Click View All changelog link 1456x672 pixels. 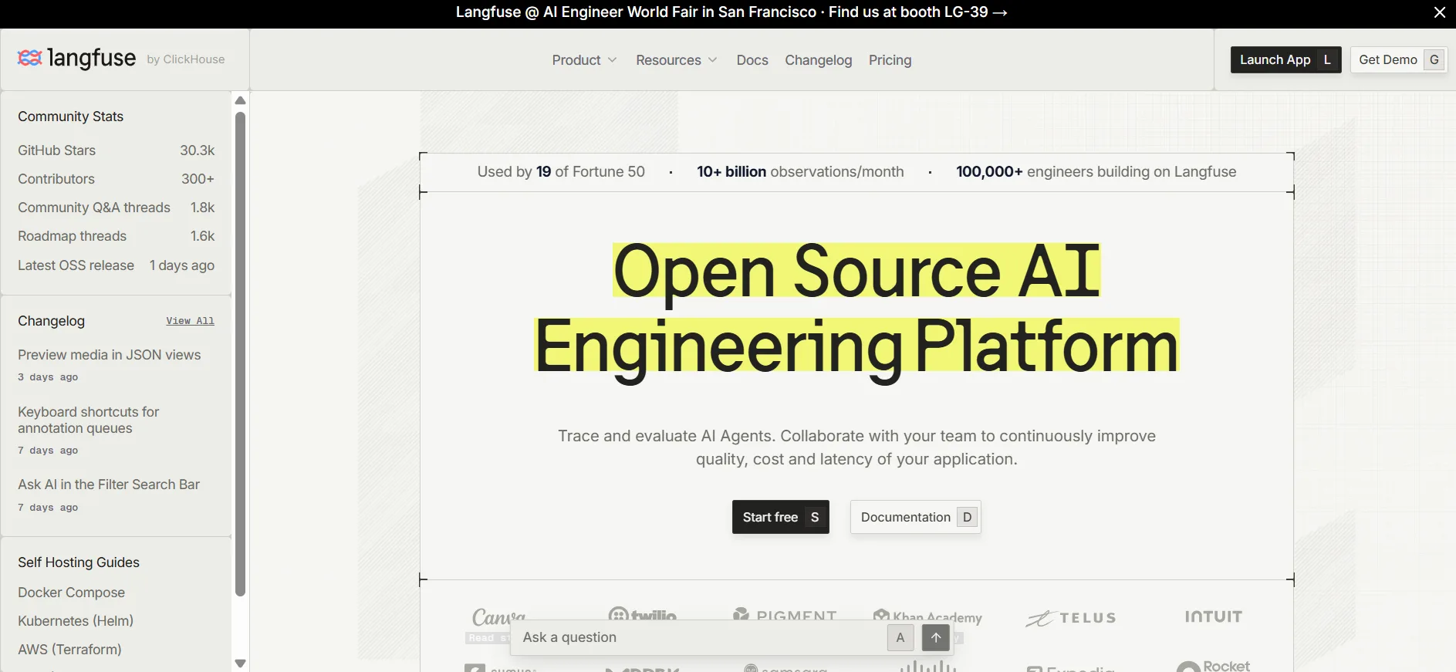click(190, 321)
